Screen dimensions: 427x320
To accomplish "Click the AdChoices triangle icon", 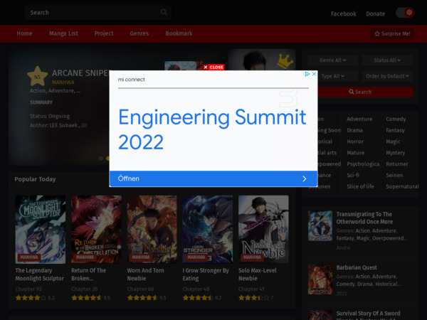I will point(307,74).
